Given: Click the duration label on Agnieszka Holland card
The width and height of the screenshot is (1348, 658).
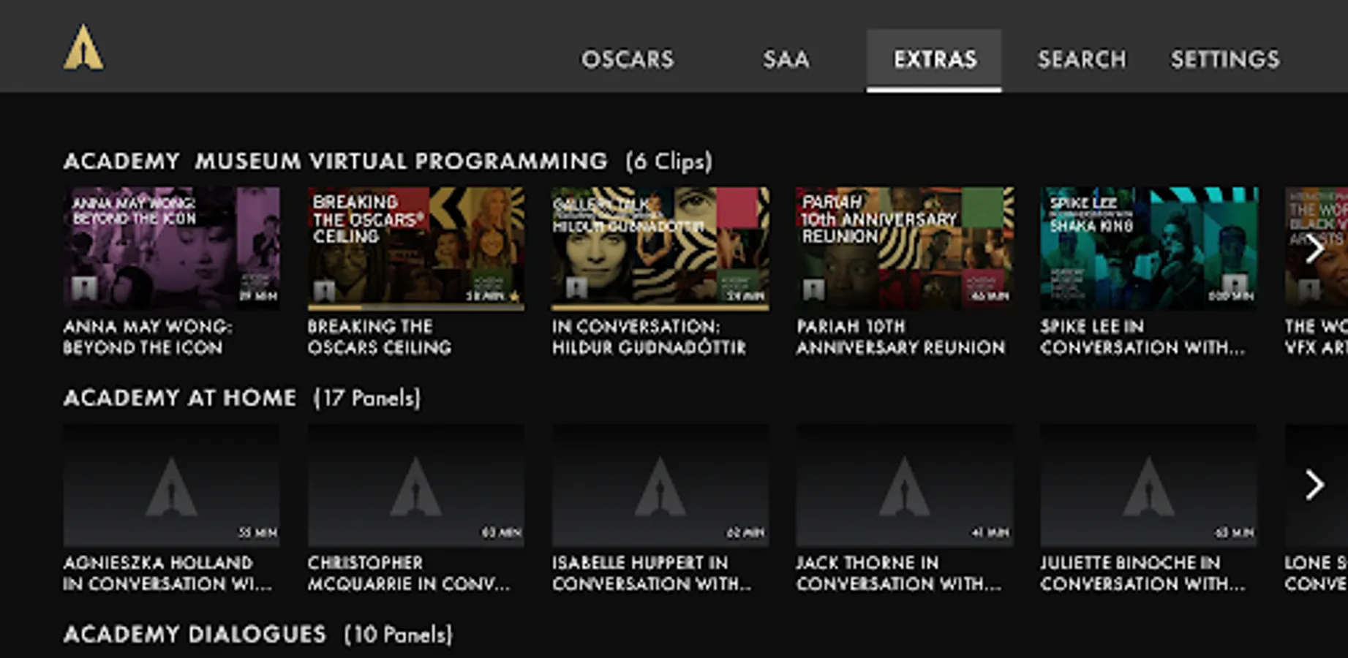Looking at the screenshot, I should pos(258,533).
